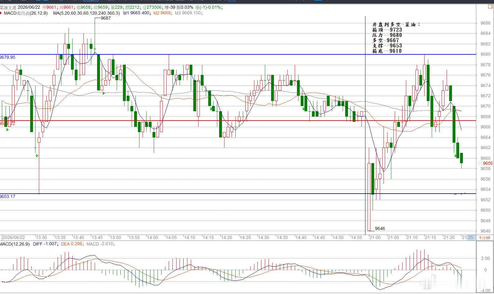Image resolution: width=494 pixels, height=294 pixels.
Task: Click the 14:00 time axis label
Action: [x=152, y=237]
